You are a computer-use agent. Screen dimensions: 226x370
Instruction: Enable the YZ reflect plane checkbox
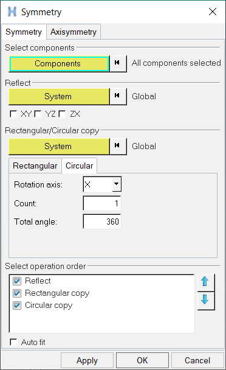point(38,114)
